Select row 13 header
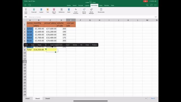The height and width of the screenshot is (102, 181). click(x=25, y=62)
